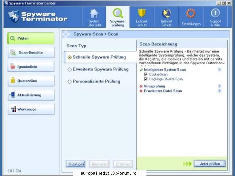Close the Spyware Terminator Center window
Viewport: 235px width, 176px height.
point(229,3)
